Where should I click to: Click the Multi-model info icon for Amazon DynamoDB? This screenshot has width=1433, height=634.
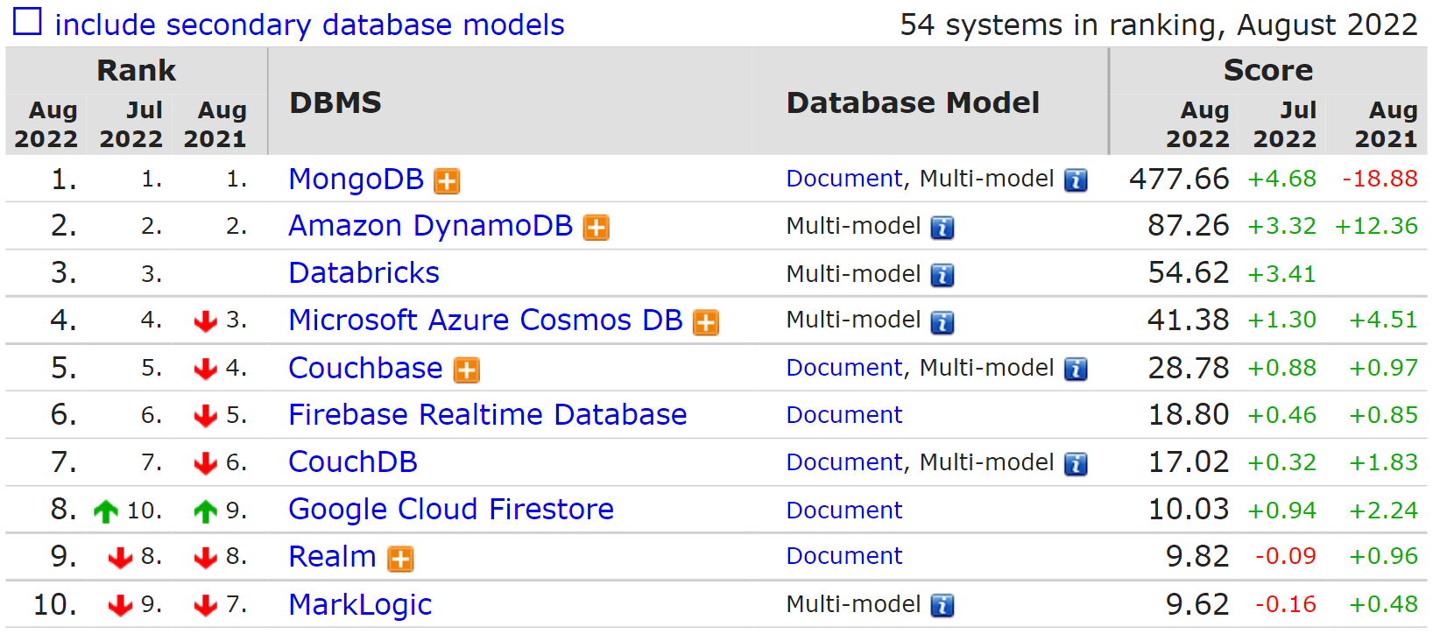coord(942,228)
